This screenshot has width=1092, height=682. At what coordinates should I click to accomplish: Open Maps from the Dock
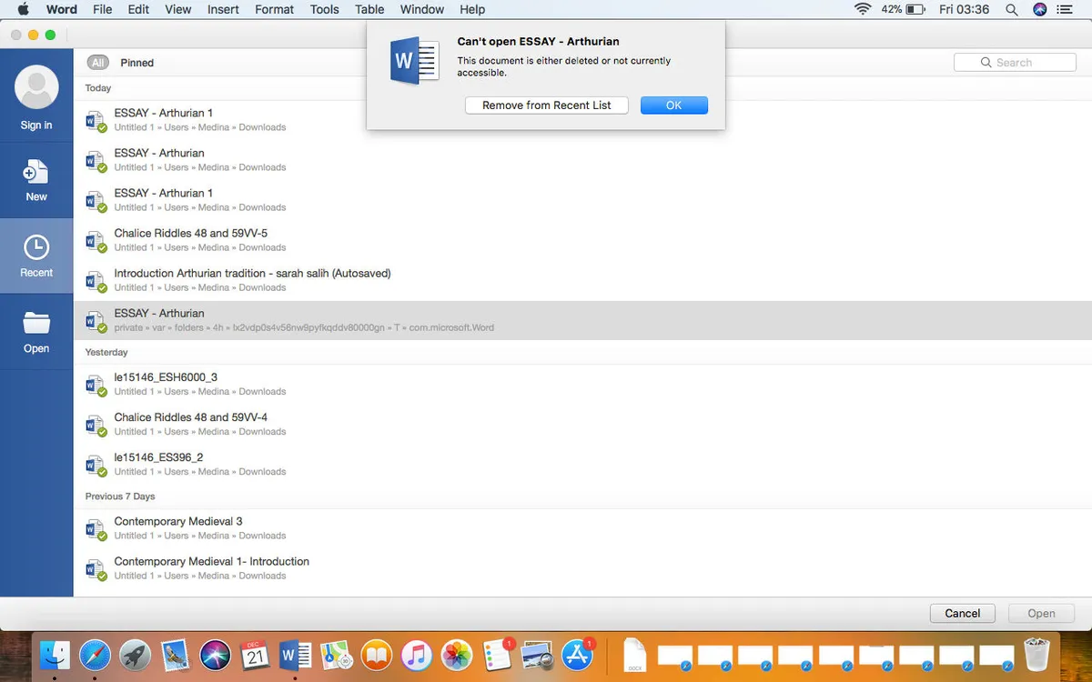[337, 655]
